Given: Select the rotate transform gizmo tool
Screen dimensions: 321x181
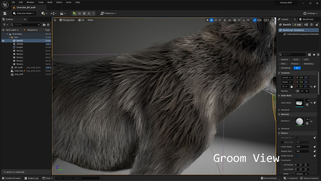Looking at the screenshot, I should click(x=215, y=20).
